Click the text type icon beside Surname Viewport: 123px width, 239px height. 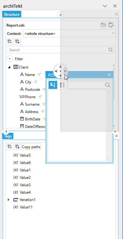pyautogui.click(x=22, y=104)
